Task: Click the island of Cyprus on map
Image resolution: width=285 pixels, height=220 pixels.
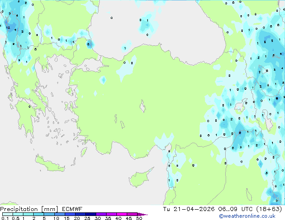Action: [x=140, y=178]
